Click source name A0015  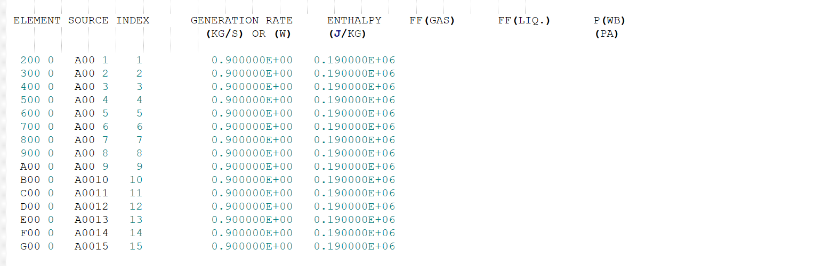pyautogui.click(x=91, y=246)
